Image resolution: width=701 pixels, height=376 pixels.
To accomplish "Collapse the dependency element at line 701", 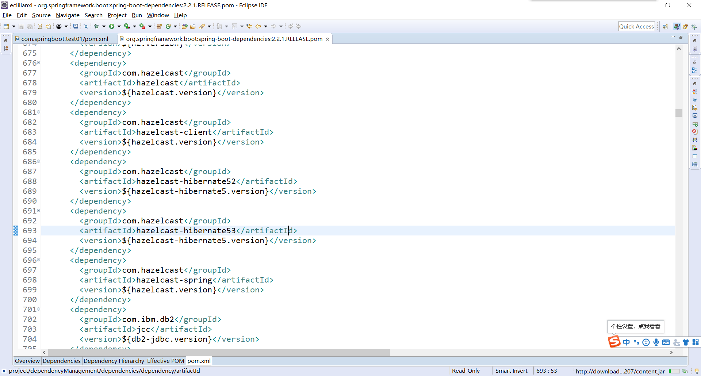I will click(39, 309).
